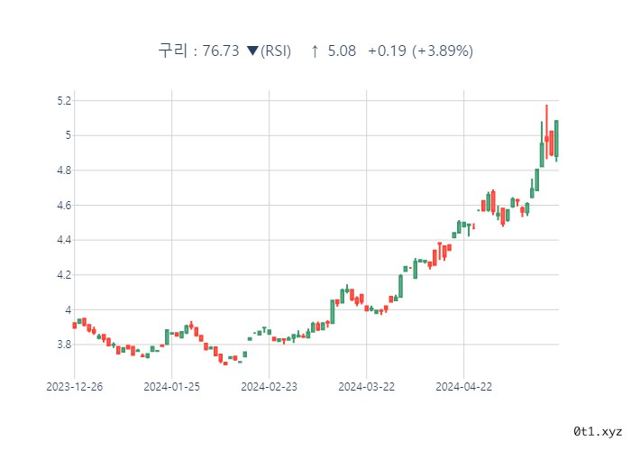Image resolution: width=631 pixels, height=451 pixels.
Task: Click the y-axis label '4'
Action: tap(68, 310)
